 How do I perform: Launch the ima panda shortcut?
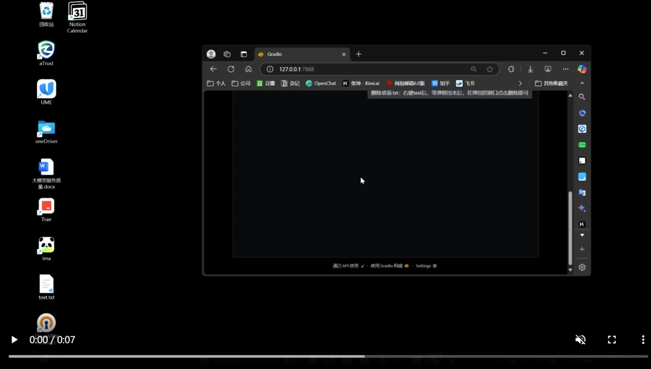[x=46, y=249]
